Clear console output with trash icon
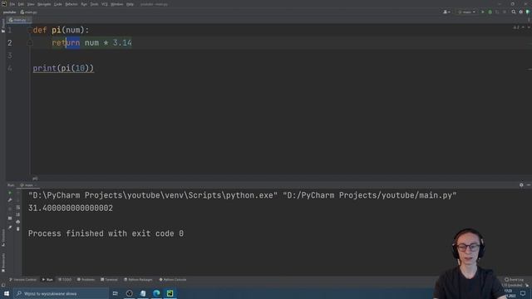This screenshot has width=532, height=299. click(18, 229)
